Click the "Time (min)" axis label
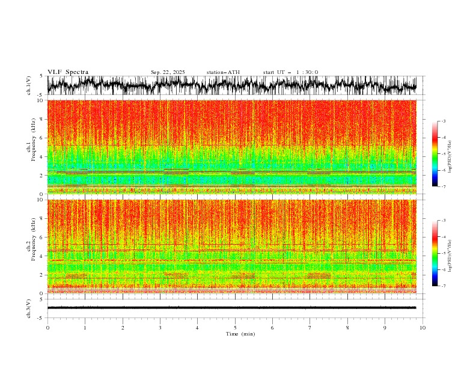The image size is (476, 368). click(240, 334)
